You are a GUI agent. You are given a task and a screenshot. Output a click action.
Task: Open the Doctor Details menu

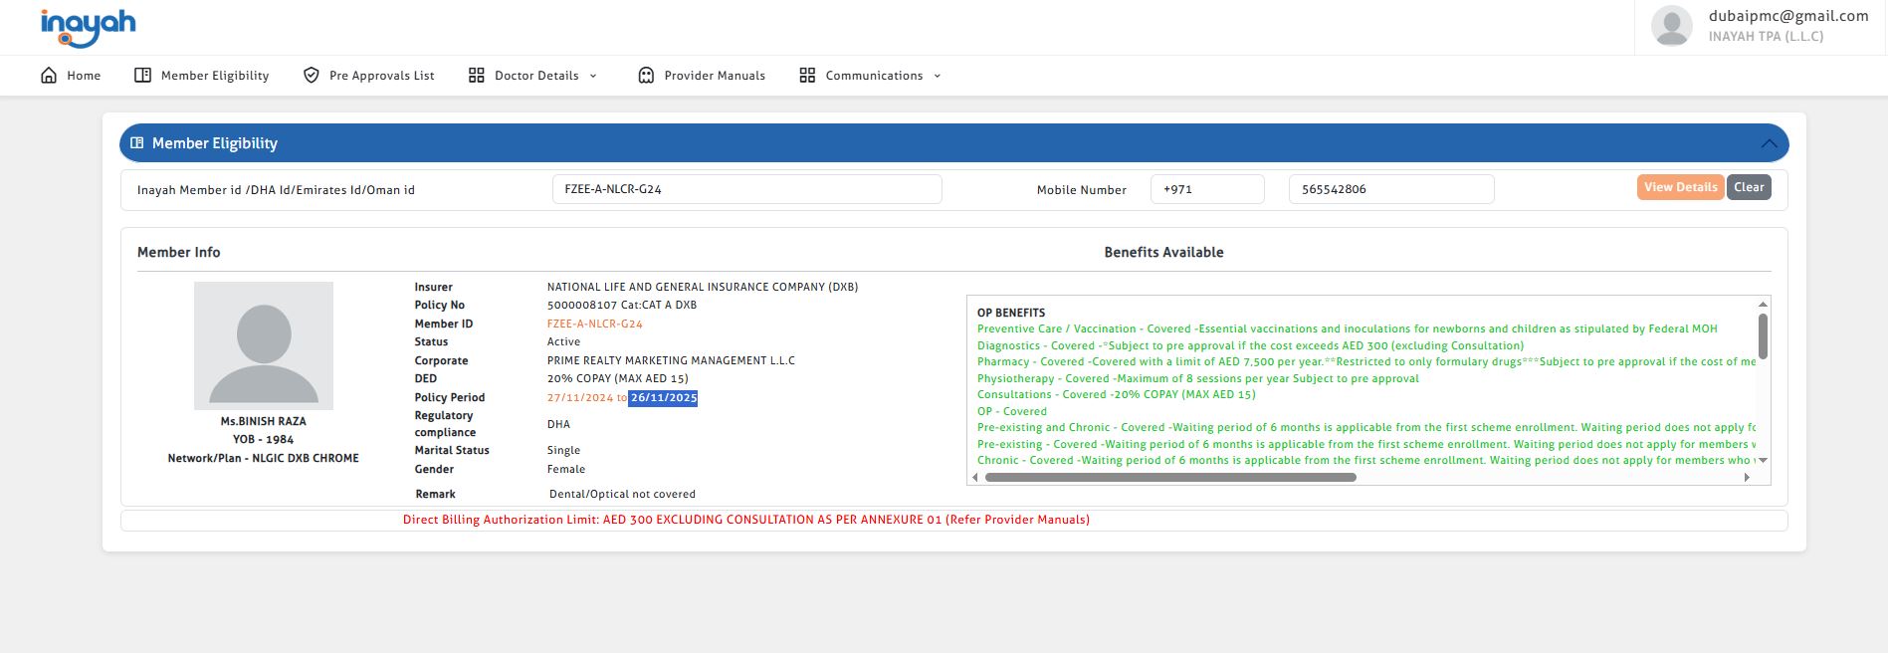536,76
